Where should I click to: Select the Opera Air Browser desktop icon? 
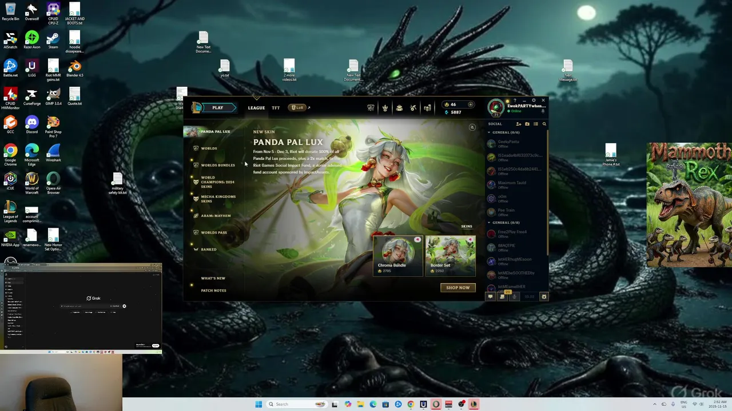(53, 183)
